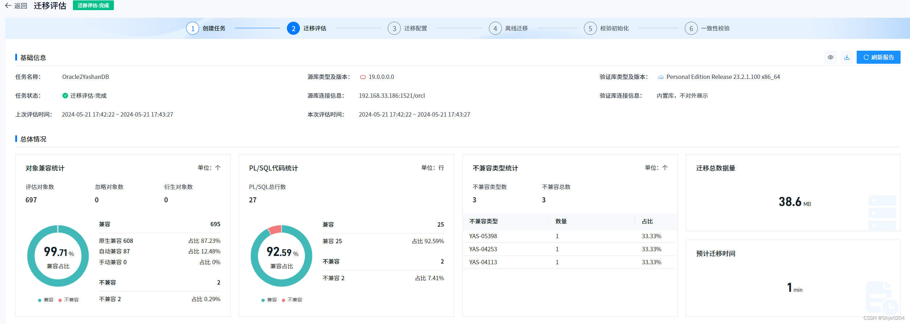Click 兼容 25 in PL/SQL statistics
Screen dimensions: 910x324
(x=332, y=241)
